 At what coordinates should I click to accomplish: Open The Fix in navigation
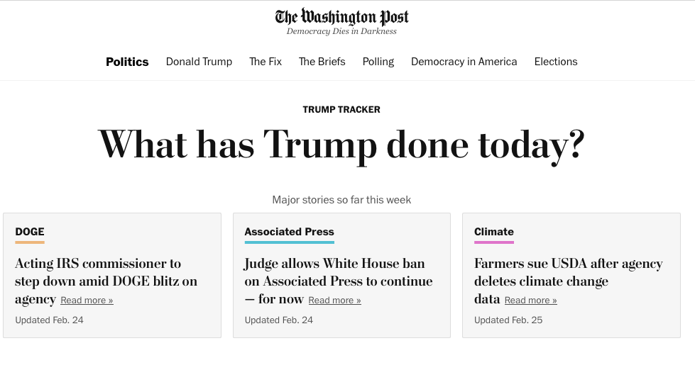click(x=266, y=62)
